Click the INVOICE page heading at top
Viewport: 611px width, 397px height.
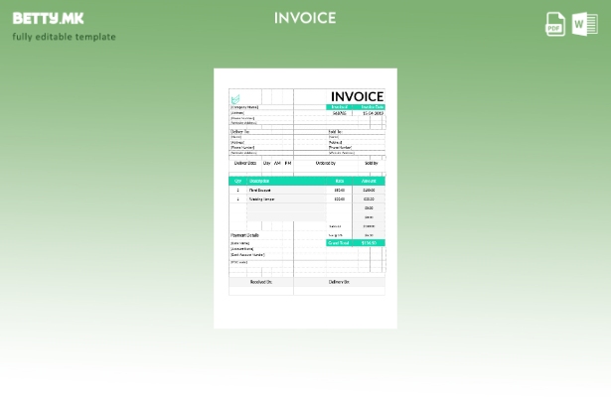[305, 18]
